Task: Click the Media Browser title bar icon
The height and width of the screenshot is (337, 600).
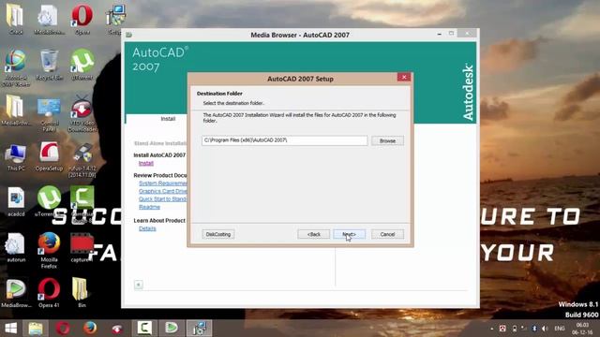Action: click(x=129, y=35)
